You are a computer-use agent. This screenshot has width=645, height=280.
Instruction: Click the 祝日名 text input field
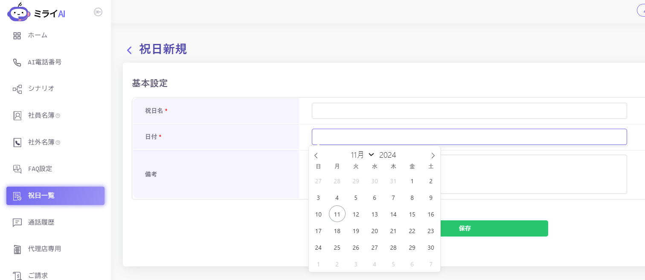click(x=469, y=111)
